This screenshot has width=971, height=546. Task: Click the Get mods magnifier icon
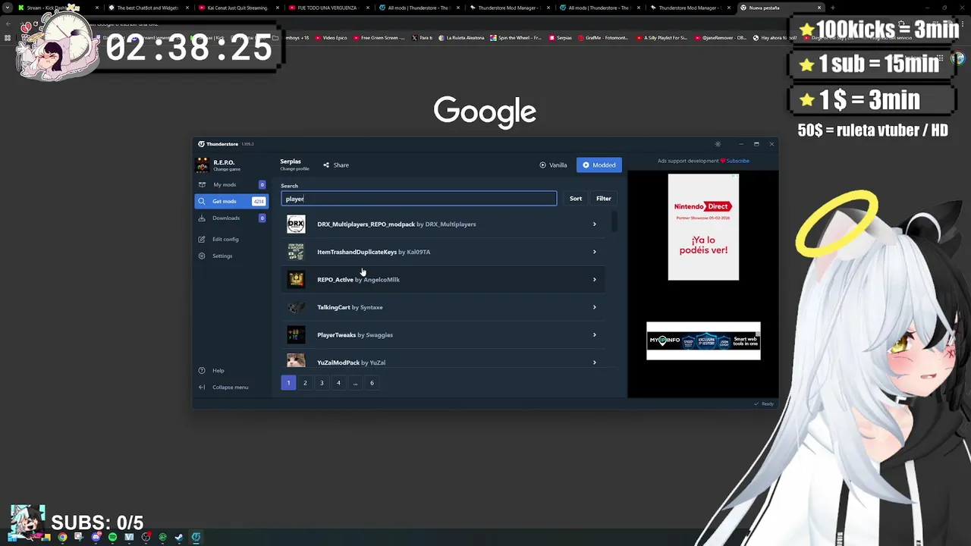pos(202,201)
